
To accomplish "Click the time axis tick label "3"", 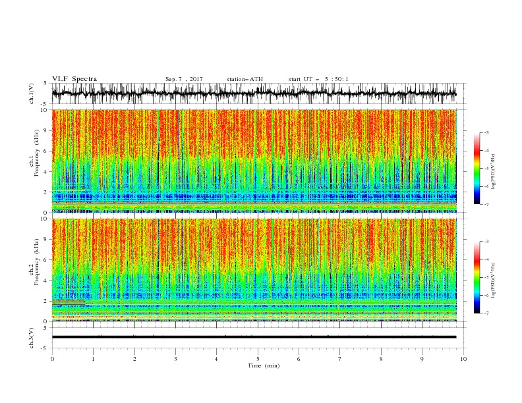I will (x=175, y=359).
